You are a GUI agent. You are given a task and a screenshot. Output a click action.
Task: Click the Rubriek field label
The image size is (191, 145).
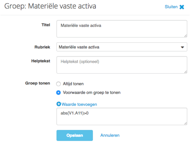[x=42, y=47]
